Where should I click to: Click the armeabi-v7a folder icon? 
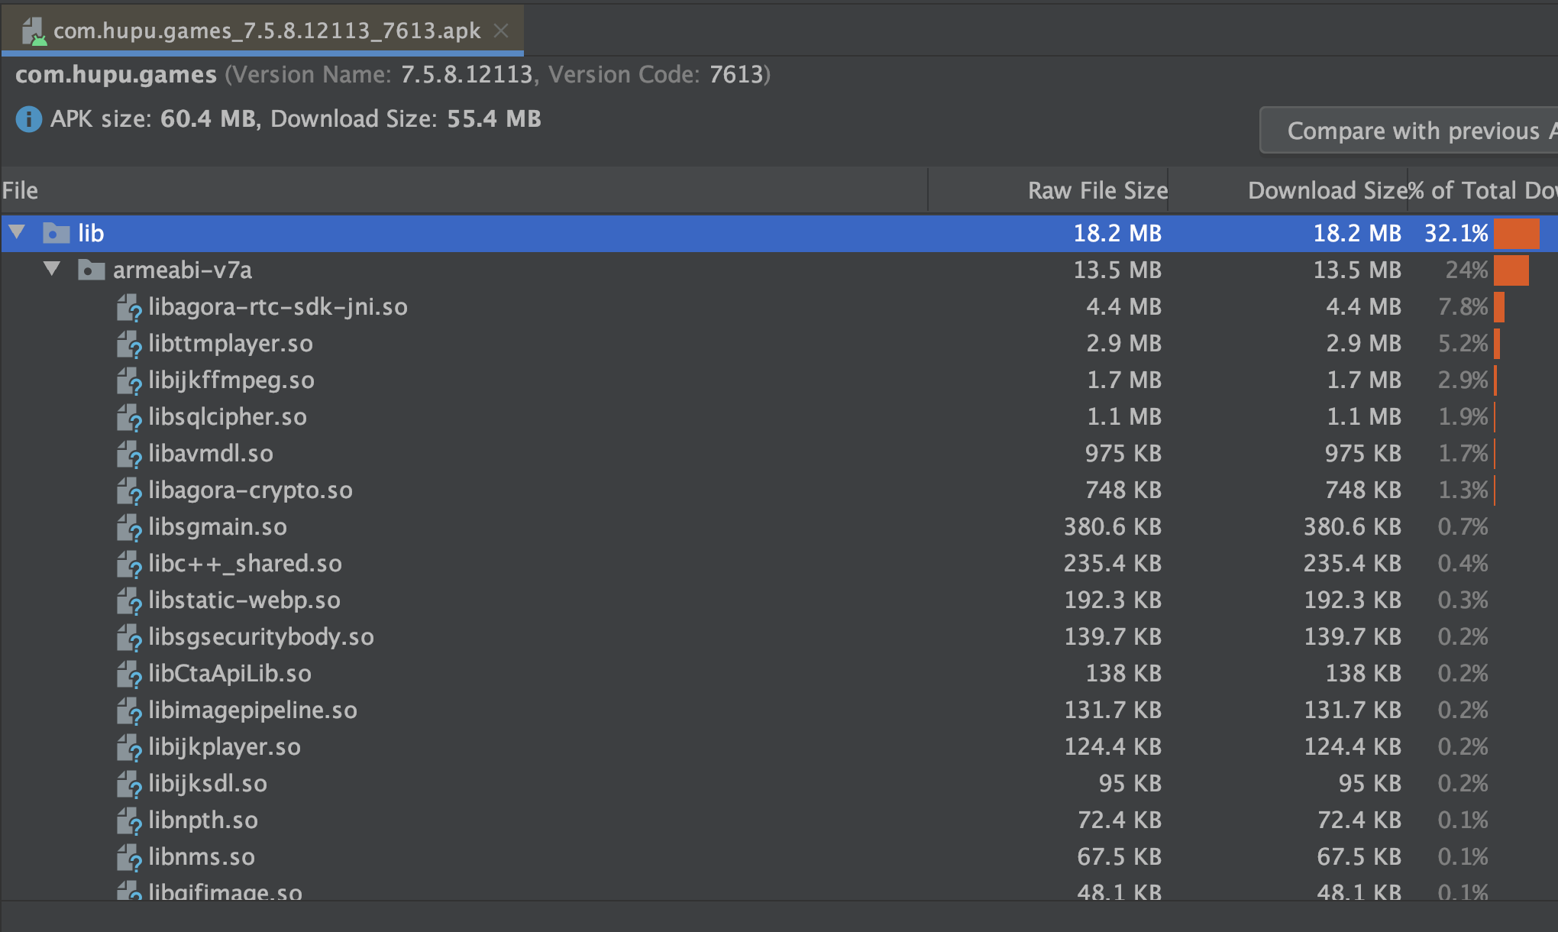[x=91, y=270]
